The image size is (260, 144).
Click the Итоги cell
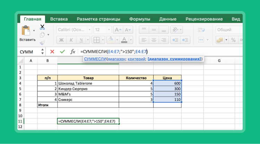click(47, 105)
